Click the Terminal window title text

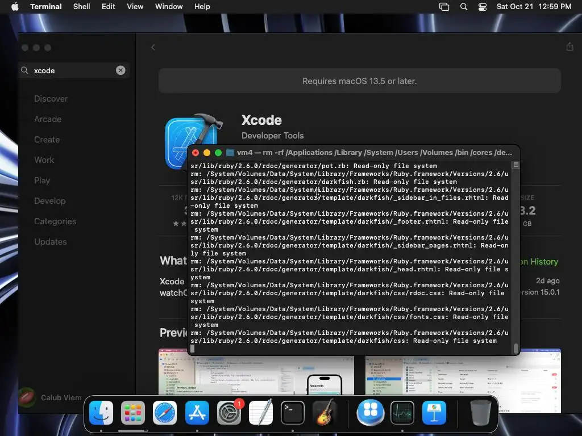click(x=374, y=153)
